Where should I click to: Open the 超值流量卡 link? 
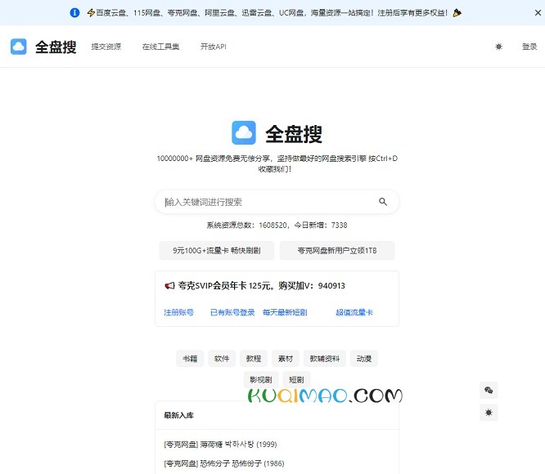point(354,312)
